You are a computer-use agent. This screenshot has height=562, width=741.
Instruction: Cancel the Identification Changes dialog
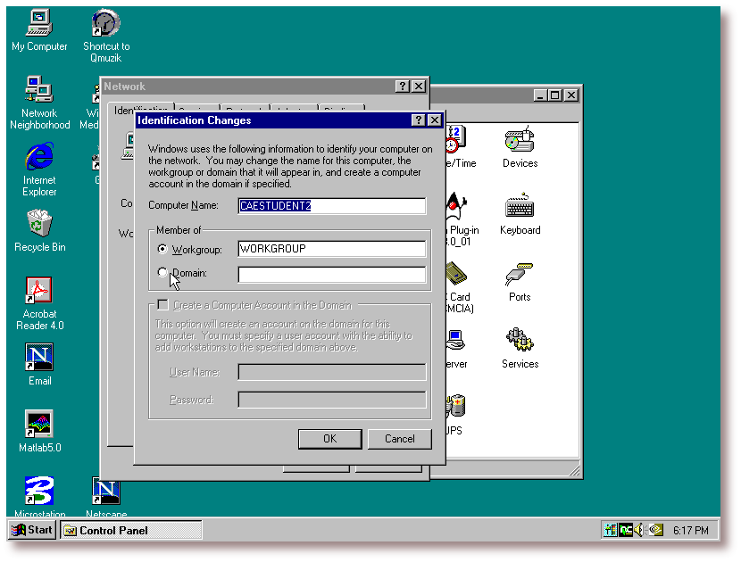[399, 439]
